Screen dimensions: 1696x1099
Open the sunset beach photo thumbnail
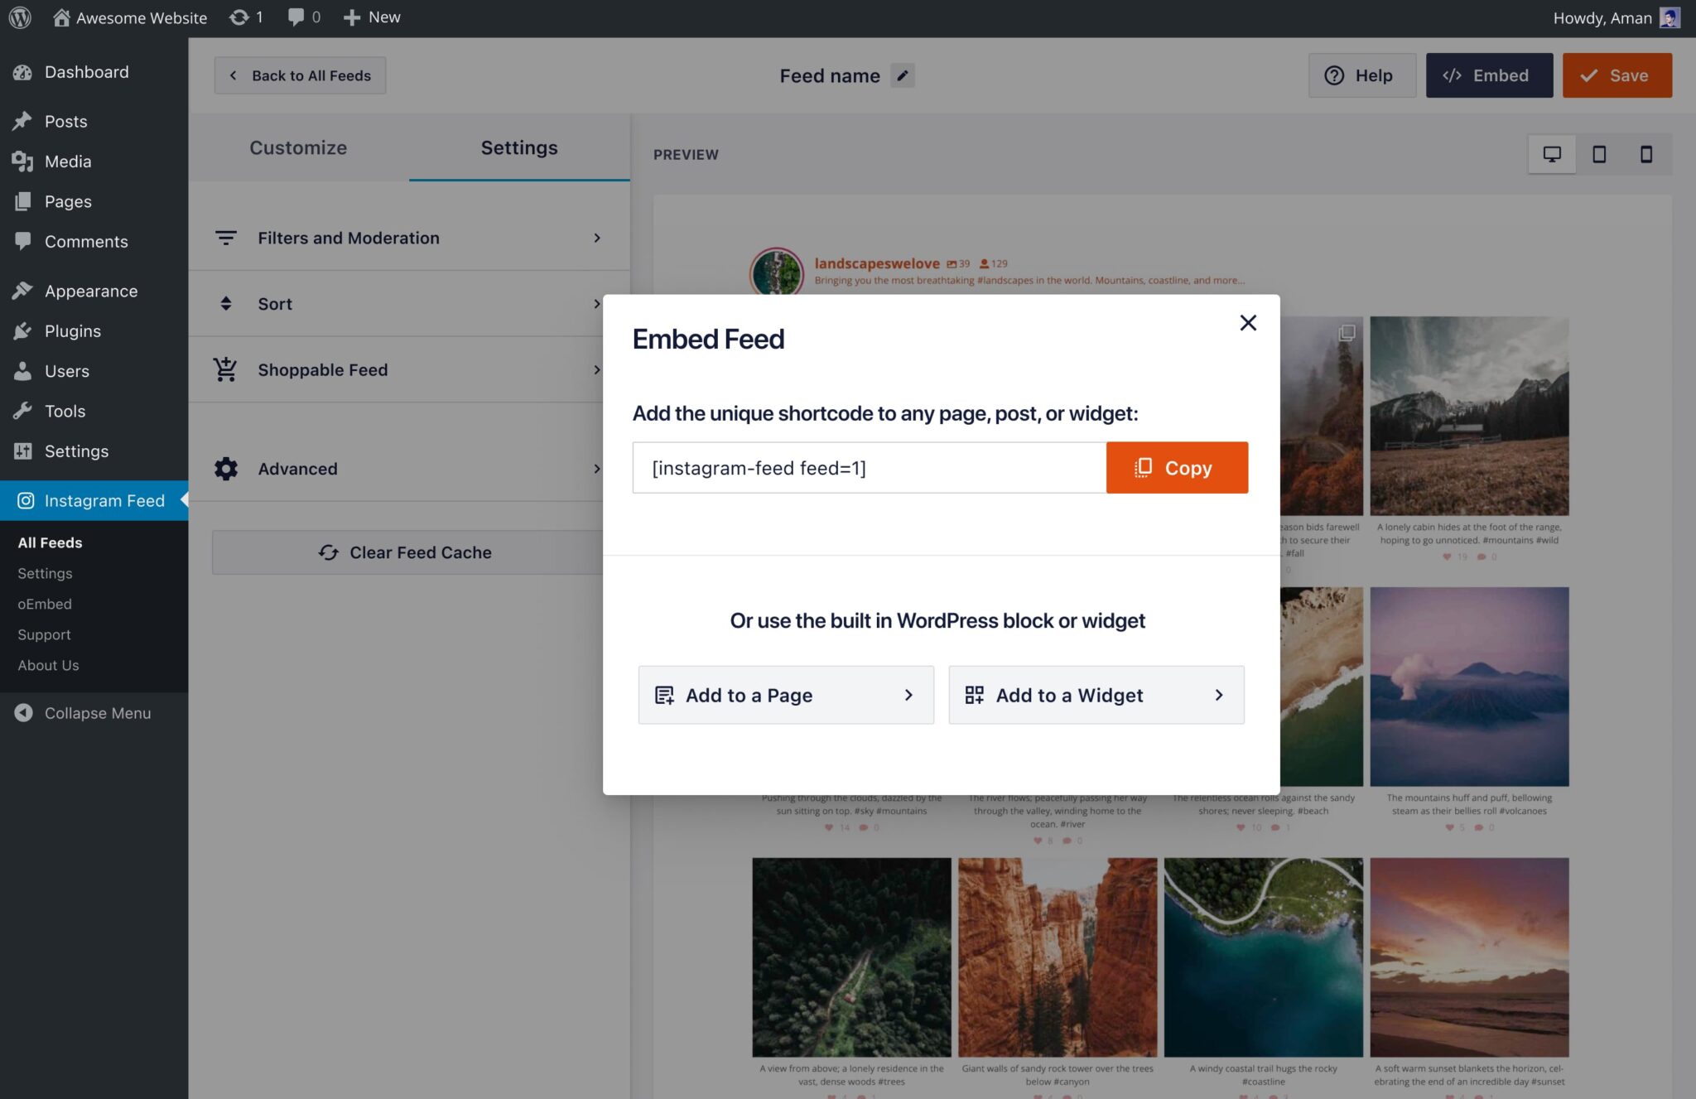[x=1469, y=957]
